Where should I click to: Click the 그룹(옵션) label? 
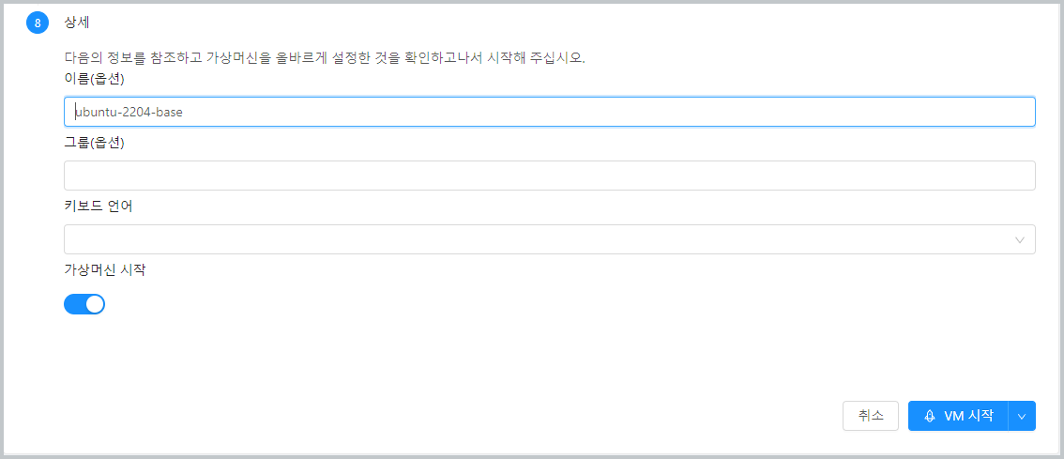pos(94,143)
